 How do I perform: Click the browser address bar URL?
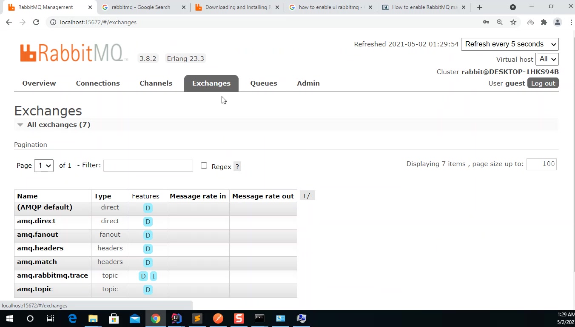click(x=98, y=22)
